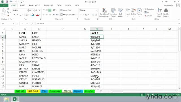
Task: Click the Format Painter brush icon
Action: coord(8,15)
